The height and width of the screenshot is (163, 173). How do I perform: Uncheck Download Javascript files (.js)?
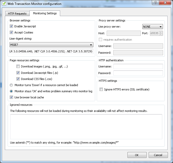18,73
